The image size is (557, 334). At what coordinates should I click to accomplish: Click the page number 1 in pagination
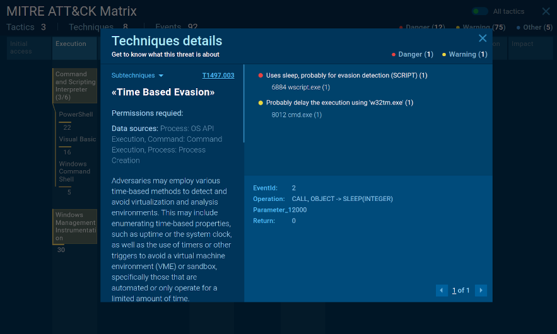tap(454, 291)
